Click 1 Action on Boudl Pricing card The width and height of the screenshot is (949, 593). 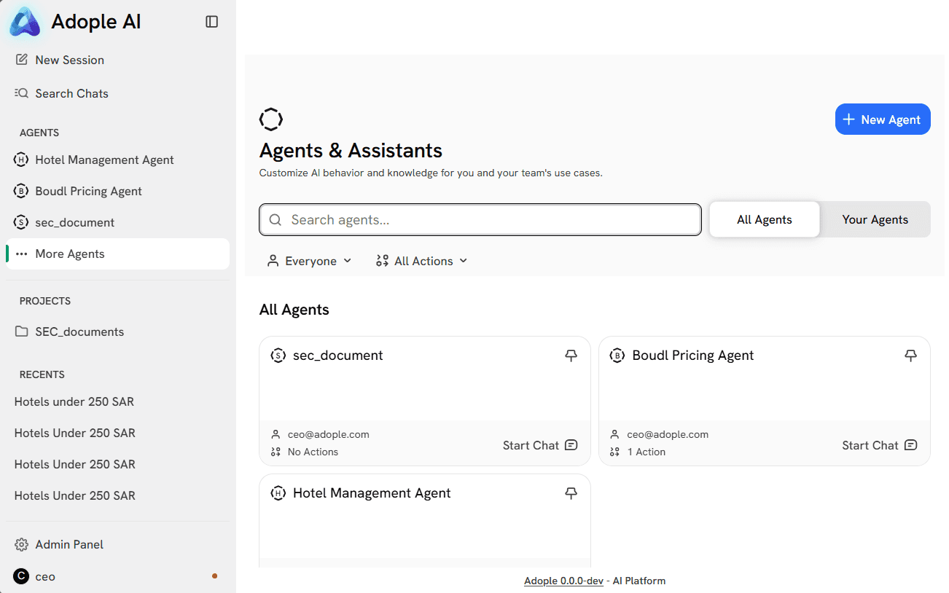[647, 452]
